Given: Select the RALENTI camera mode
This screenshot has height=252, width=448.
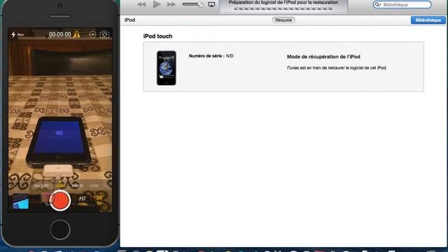Looking at the screenshot, I should 41,186.
